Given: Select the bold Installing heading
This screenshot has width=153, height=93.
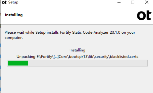Looking at the screenshot, I should coord(14,15).
